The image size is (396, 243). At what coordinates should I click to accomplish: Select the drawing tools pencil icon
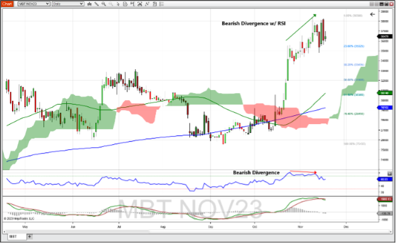tap(96, 4)
